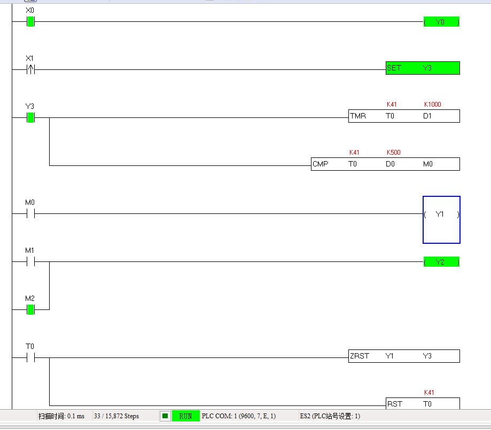Image resolution: width=491 pixels, height=430 pixels.
Task: Select the ZRST Y1 Y3 instruction
Action: 403,356
